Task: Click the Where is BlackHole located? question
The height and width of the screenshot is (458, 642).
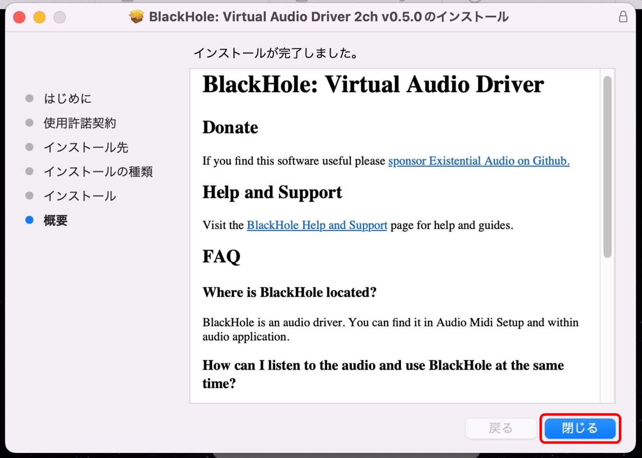Action: [290, 292]
